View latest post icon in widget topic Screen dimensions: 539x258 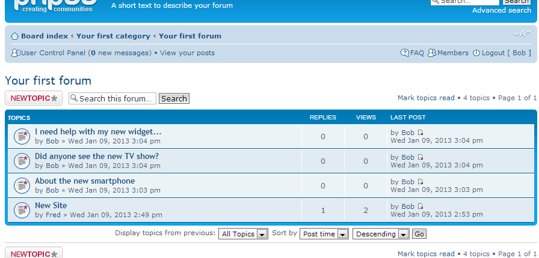420,133
